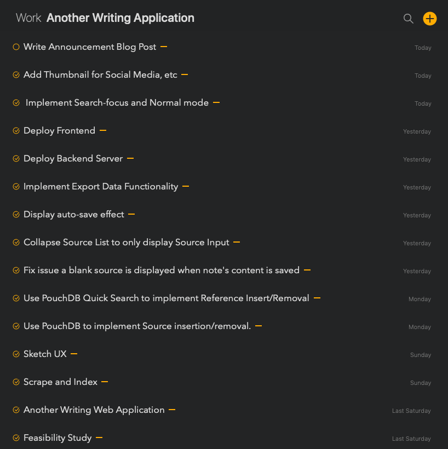Go back to the Work breadcrumb
The height and width of the screenshot is (449, 448).
click(x=28, y=18)
